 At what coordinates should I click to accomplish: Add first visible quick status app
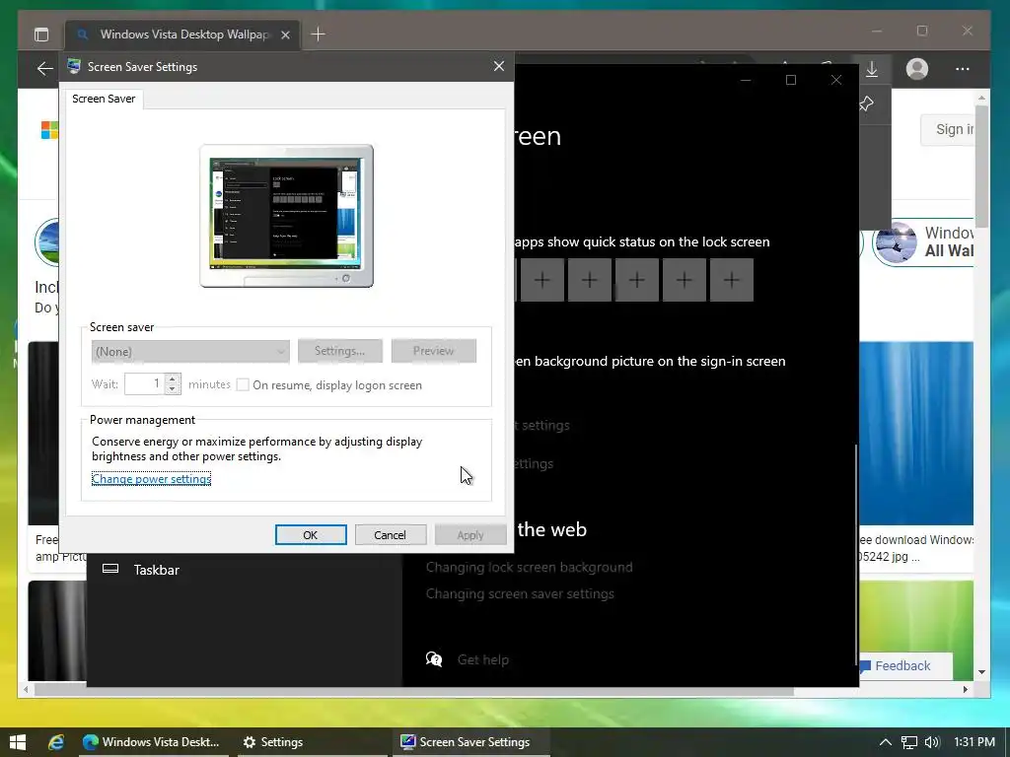tap(542, 279)
